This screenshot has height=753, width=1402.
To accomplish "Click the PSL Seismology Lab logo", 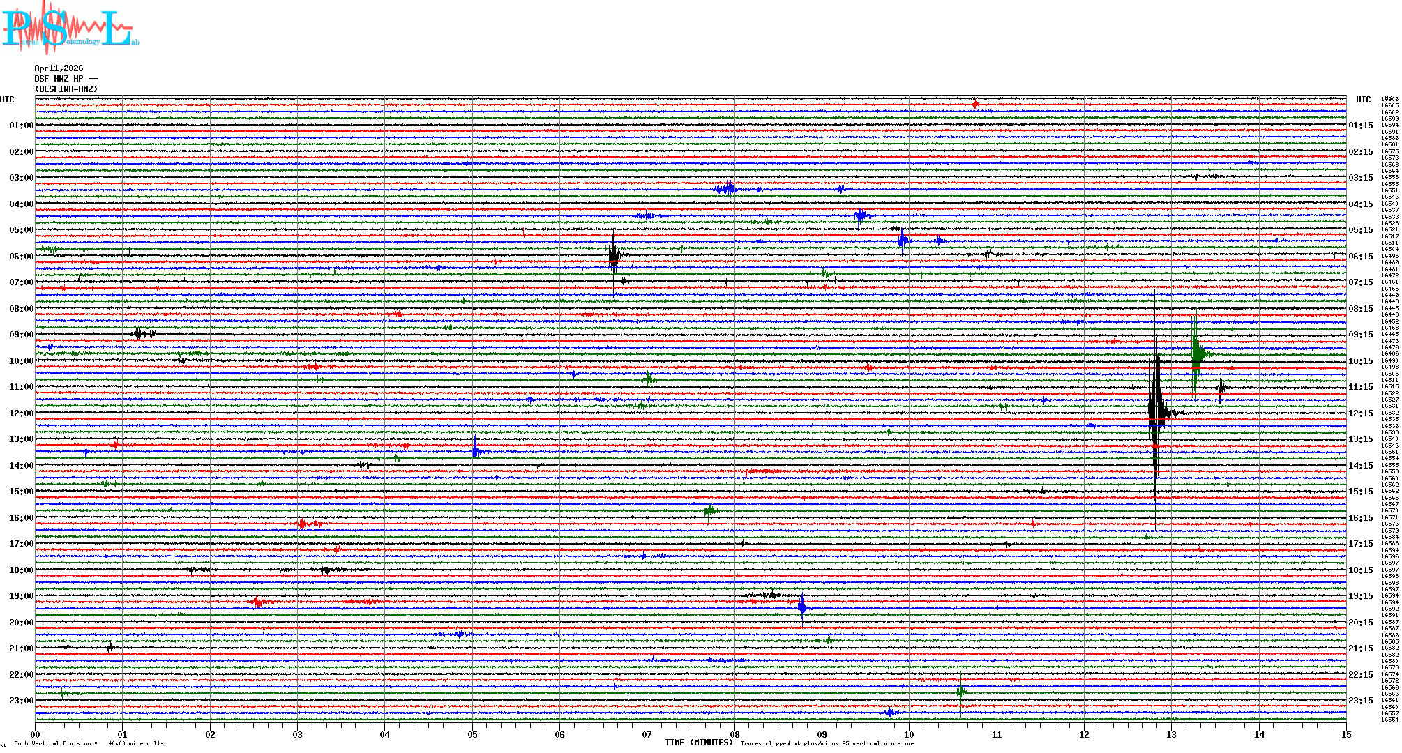I will click(x=70, y=28).
